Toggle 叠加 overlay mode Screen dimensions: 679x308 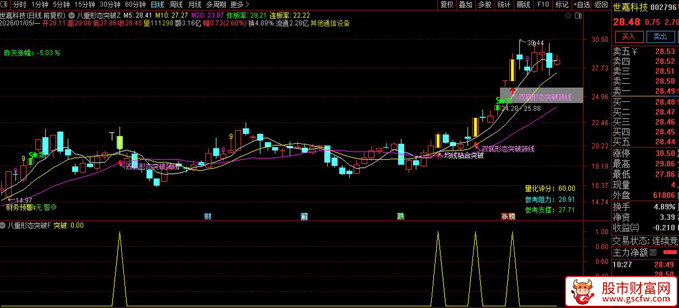point(465,5)
